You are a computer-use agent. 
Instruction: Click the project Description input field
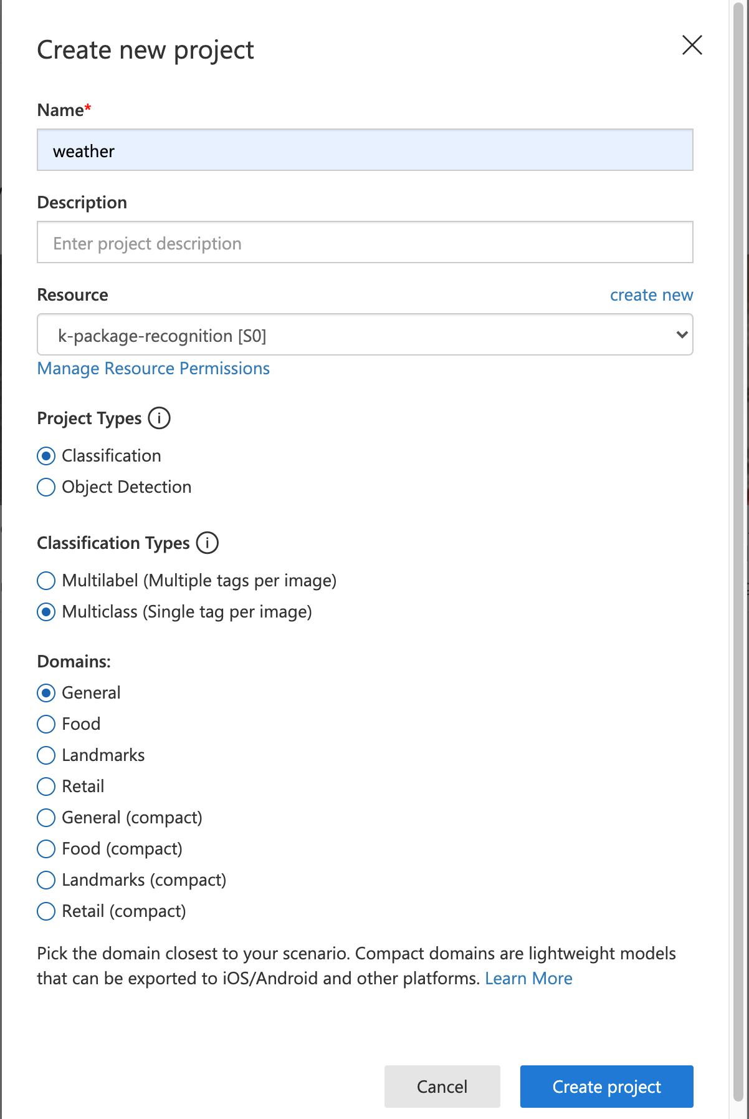coord(365,243)
